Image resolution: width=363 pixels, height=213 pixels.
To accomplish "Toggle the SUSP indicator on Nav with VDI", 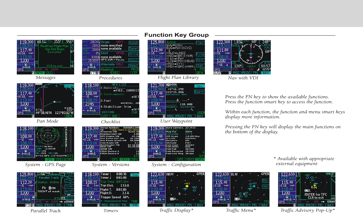I will click(217, 73).
